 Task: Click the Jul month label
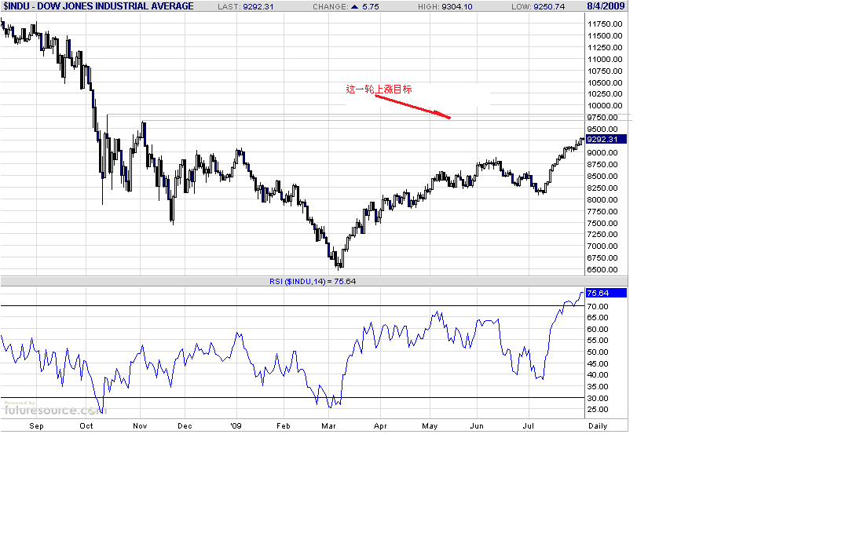tap(529, 426)
